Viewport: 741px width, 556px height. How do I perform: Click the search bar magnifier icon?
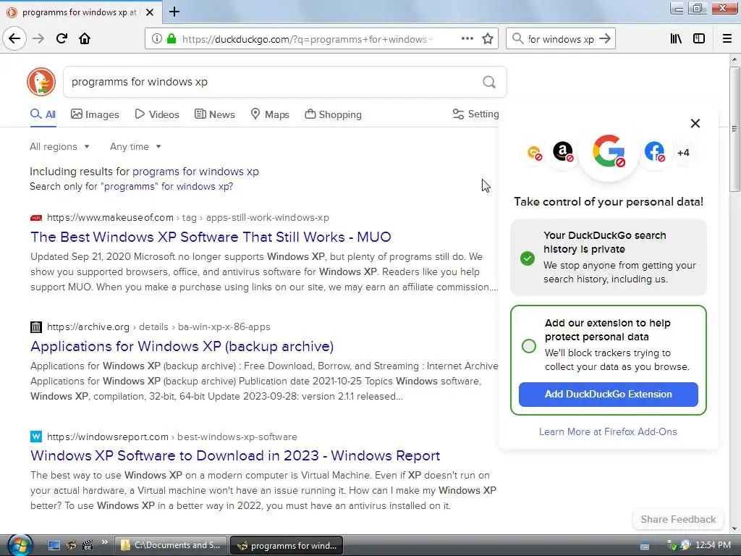[x=518, y=39]
